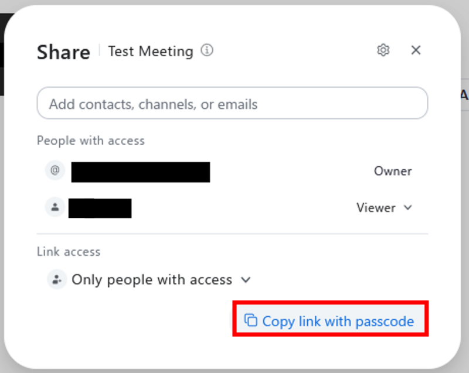
Task: Click the Link access section label
Action: [x=69, y=251]
